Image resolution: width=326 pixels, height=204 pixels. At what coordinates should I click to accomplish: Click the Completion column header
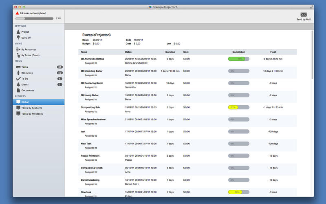coord(239,52)
